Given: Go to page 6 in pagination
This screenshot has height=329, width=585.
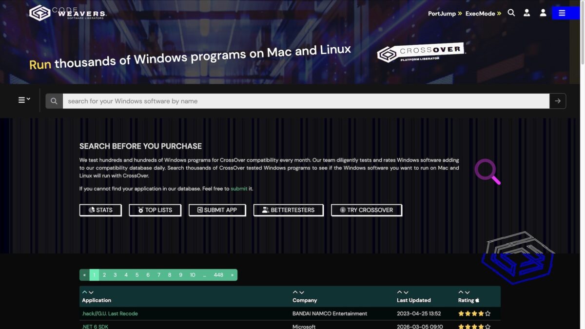Looking at the screenshot, I should click(148, 275).
